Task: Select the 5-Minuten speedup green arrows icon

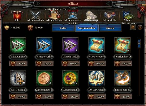Action: [18, 45]
